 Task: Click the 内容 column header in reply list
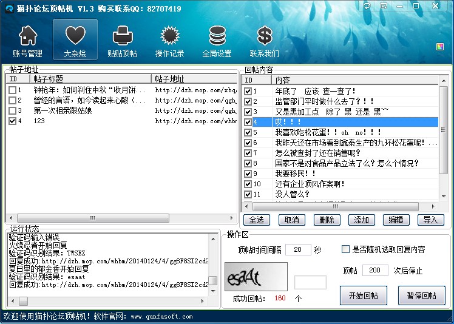pos(352,80)
